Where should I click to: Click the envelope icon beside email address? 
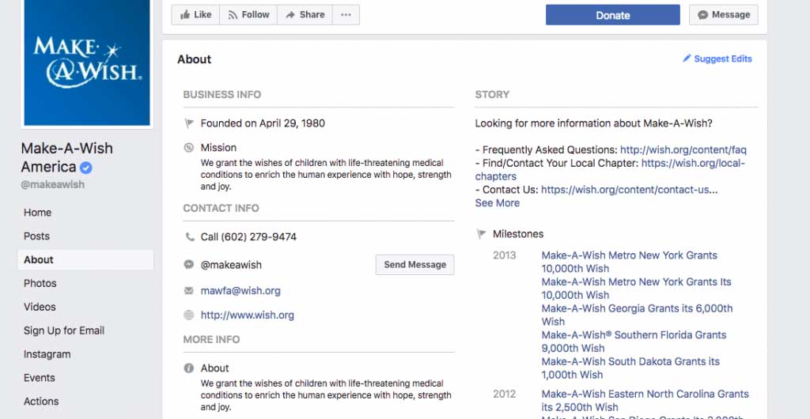[189, 291]
